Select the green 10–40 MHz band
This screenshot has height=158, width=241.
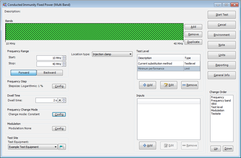(x=94, y=32)
